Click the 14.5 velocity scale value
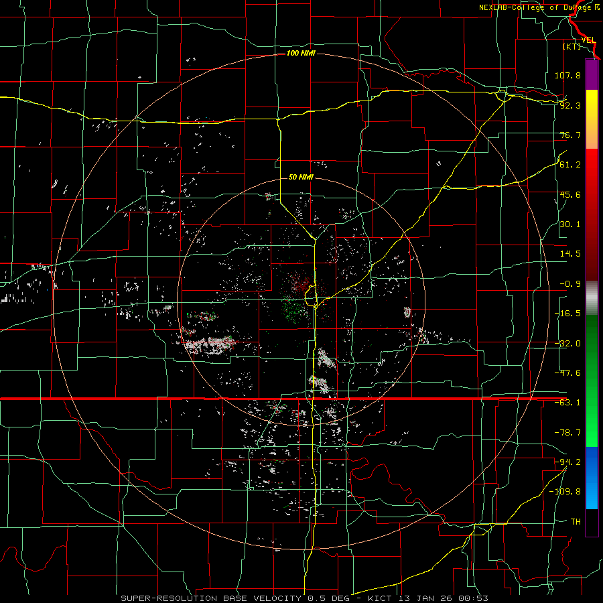The height and width of the screenshot is (603, 603). click(x=570, y=254)
